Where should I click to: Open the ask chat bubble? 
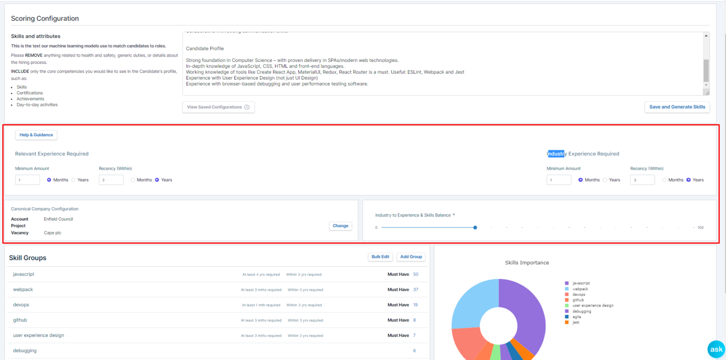(x=717, y=349)
